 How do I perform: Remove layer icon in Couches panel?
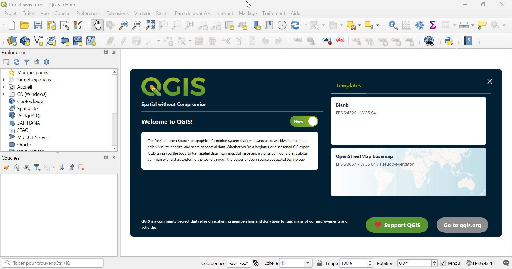(x=81, y=167)
